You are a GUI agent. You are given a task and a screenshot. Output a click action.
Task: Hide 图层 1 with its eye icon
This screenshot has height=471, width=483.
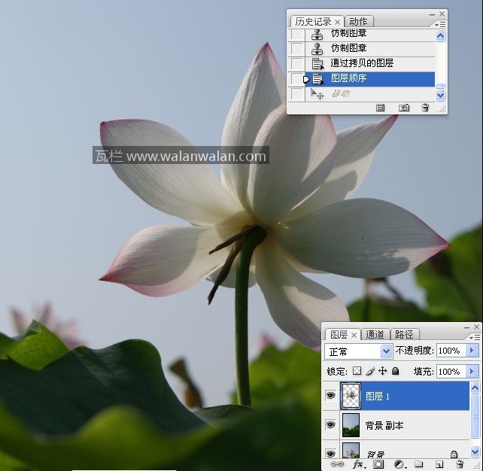click(331, 396)
